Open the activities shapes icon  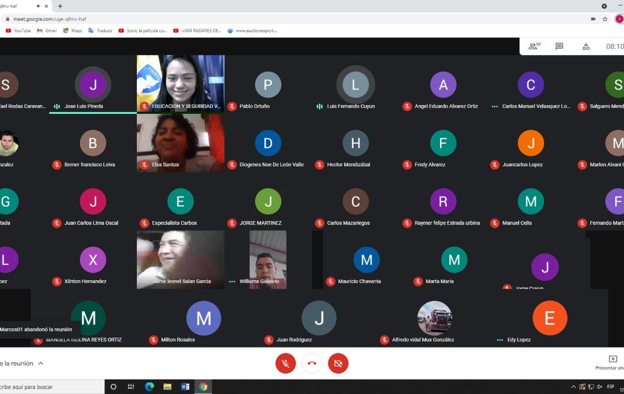click(586, 47)
